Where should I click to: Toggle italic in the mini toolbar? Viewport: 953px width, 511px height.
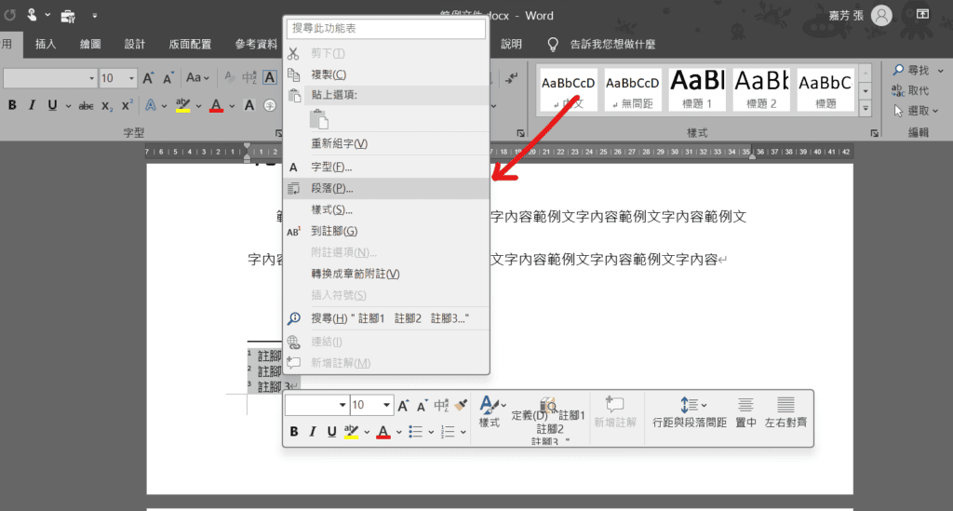point(312,432)
